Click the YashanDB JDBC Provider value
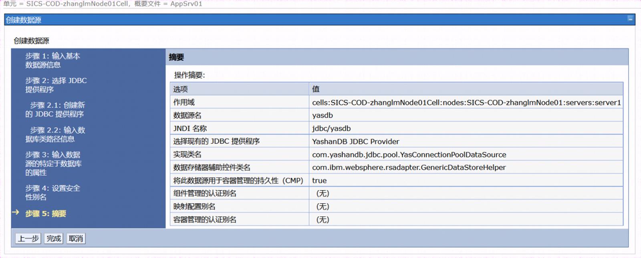Viewport: 641px width, 258px height. click(x=356, y=141)
